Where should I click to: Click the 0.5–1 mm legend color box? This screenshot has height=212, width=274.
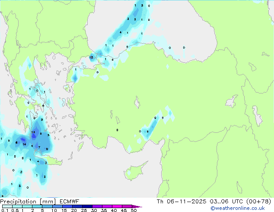[x=17, y=206]
